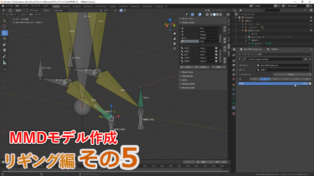
Task: Open the レンダー menu
Action: point(25,6)
